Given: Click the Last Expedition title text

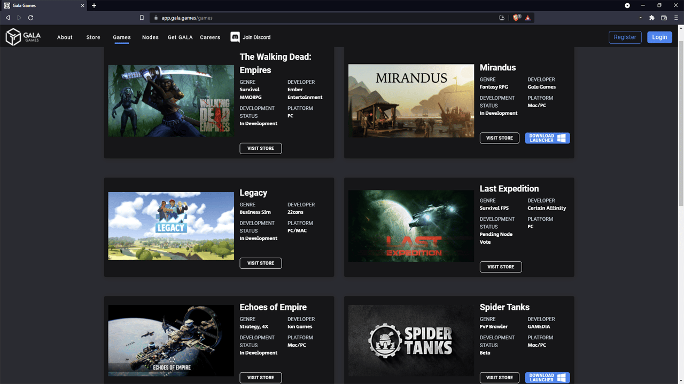Looking at the screenshot, I should coord(509,189).
